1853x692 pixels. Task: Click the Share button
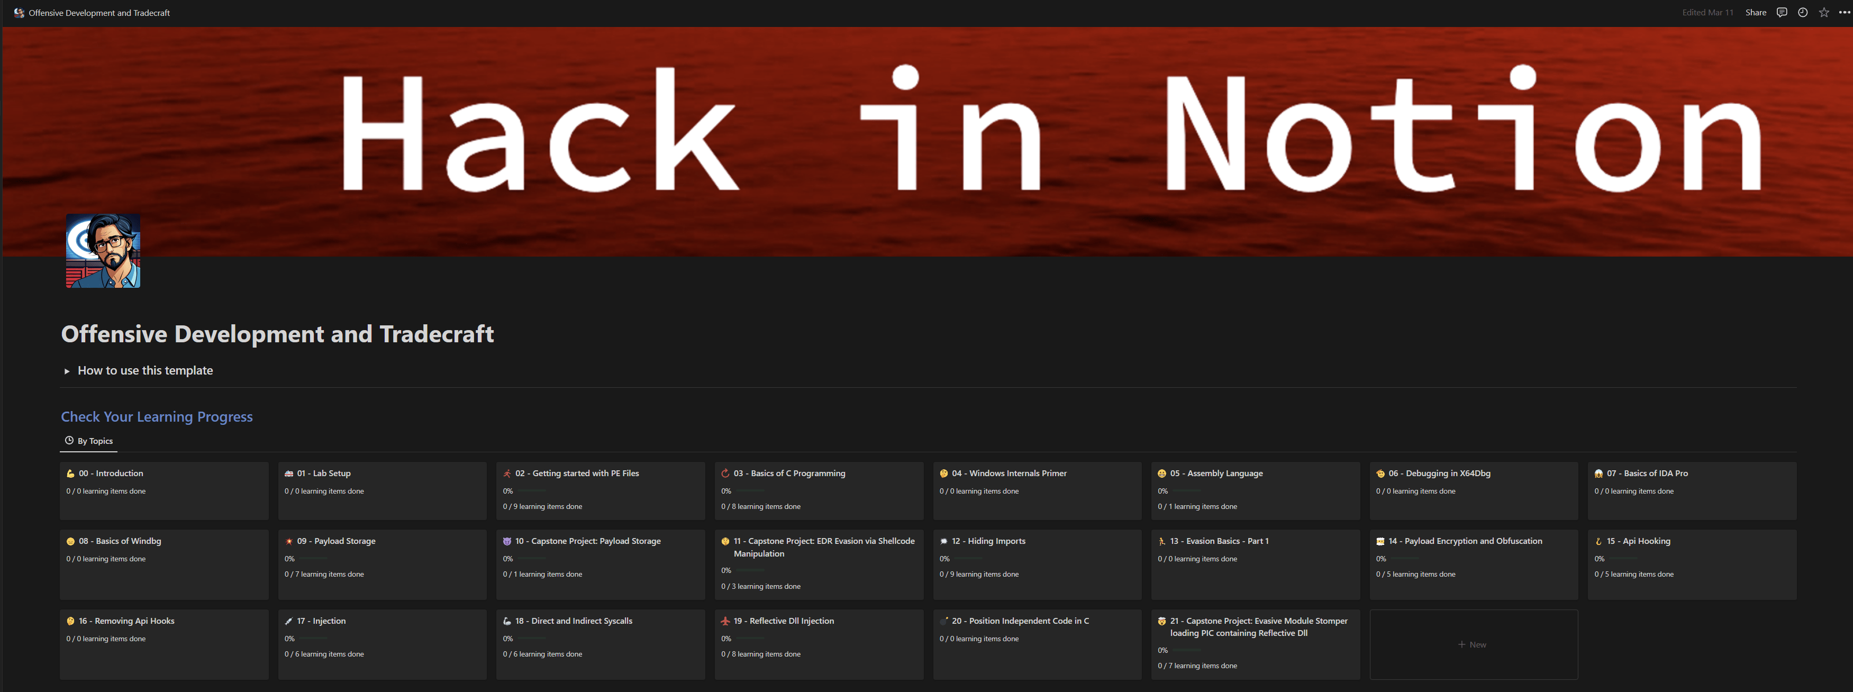pos(1755,12)
